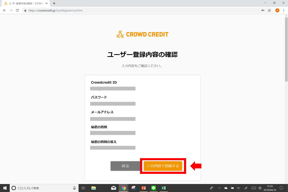Open the Snipping Tool taskbar icon
Viewport: 288px width, 192px height.
pyautogui.click(x=134, y=188)
